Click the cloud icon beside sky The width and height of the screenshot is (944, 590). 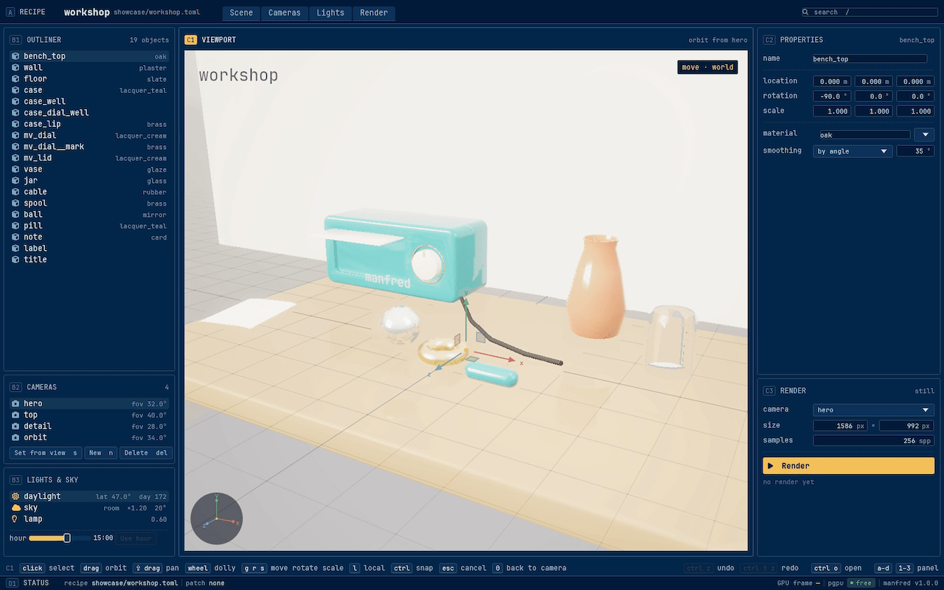15,508
